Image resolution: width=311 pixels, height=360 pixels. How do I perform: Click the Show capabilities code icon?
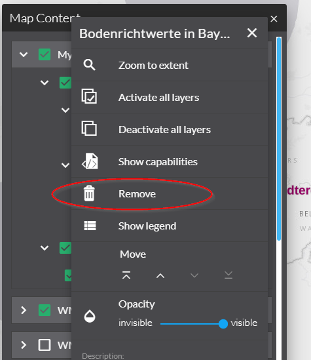tap(90, 161)
